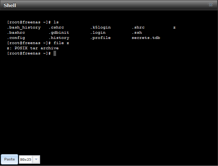Open the terminal size dropdown arrow

tap(36, 159)
